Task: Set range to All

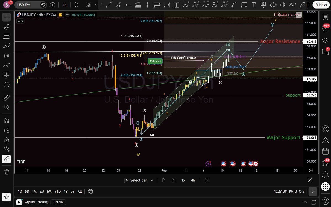Action: coord(80,191)
